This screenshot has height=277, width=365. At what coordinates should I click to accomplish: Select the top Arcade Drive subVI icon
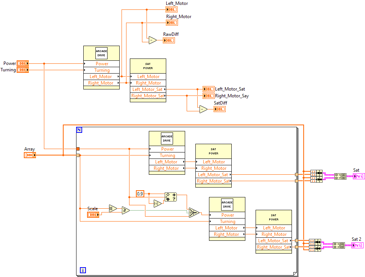(x=101, y=53)
